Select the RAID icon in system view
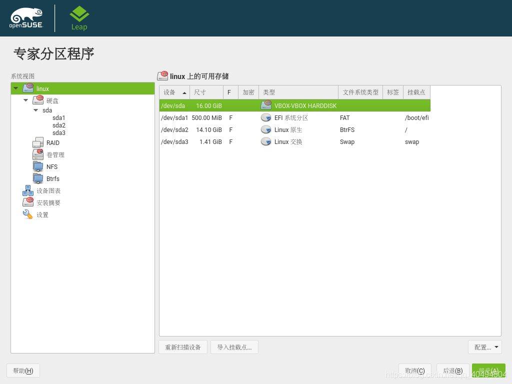This screenshot has width=512, height=384. 38,142
